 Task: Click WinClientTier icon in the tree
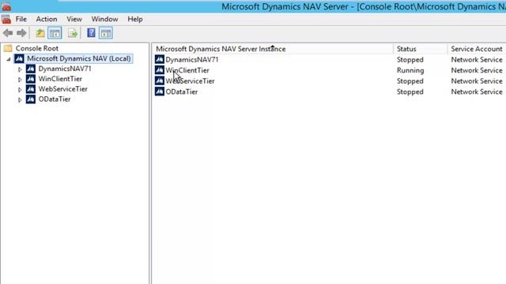31,79
